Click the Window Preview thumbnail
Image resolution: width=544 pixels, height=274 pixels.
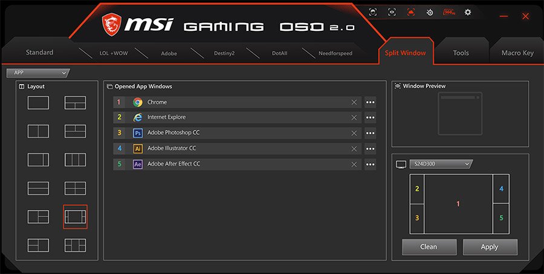tap(460, 113)
